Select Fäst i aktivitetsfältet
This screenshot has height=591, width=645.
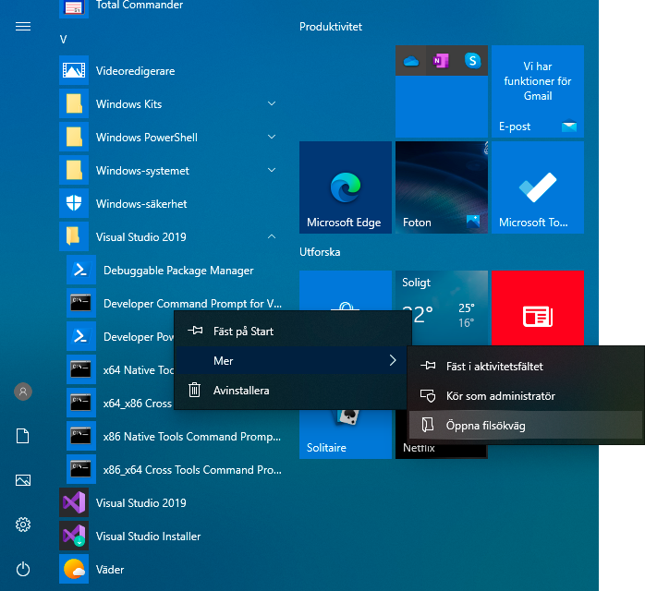526,367
